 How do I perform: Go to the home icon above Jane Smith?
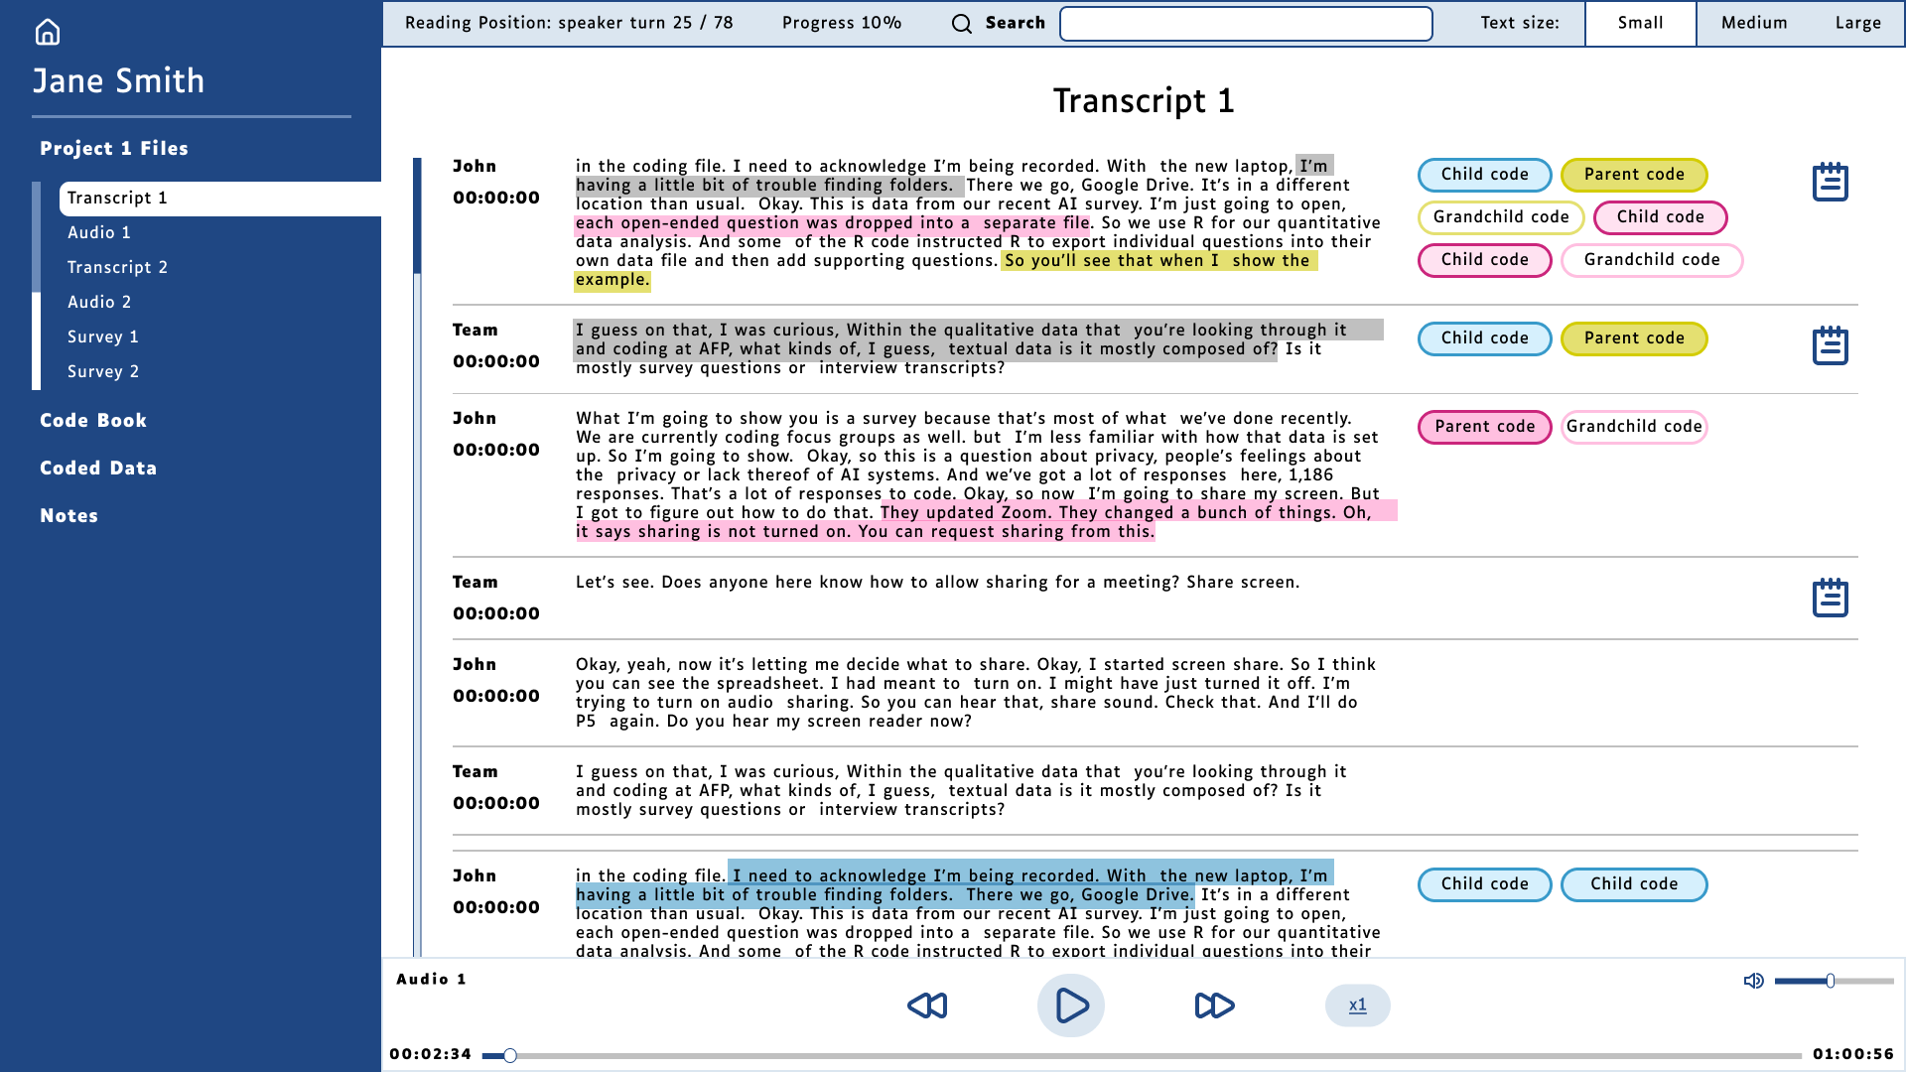[x=48, y=33]
